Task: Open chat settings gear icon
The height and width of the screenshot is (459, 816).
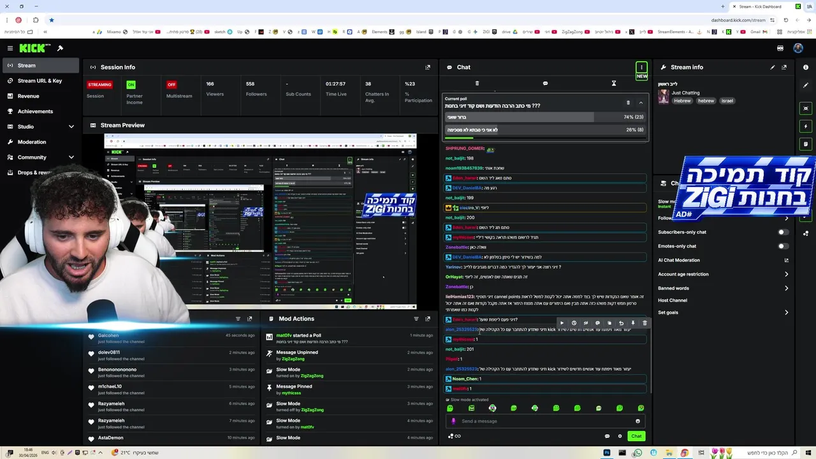Action: click(620, 436)
